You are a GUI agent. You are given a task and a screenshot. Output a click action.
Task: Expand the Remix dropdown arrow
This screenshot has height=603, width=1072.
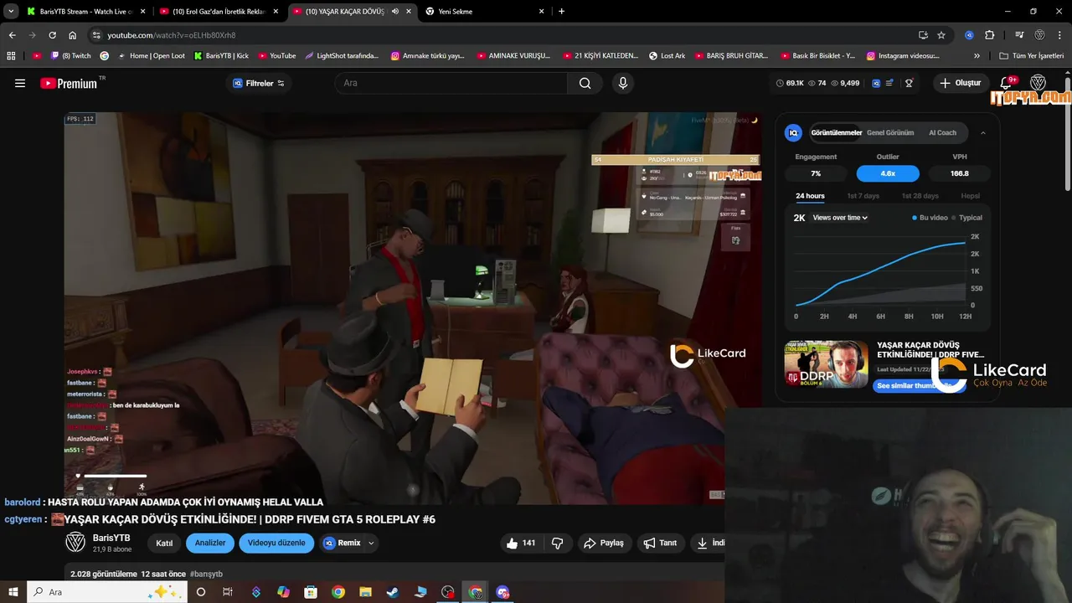coord(371,543)
